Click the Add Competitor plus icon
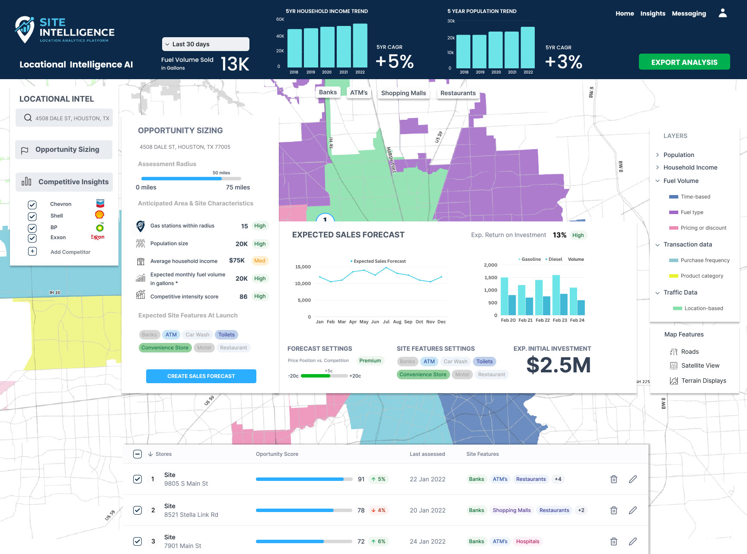This screenshot has width=747, height=554. (x=32, y=251)
